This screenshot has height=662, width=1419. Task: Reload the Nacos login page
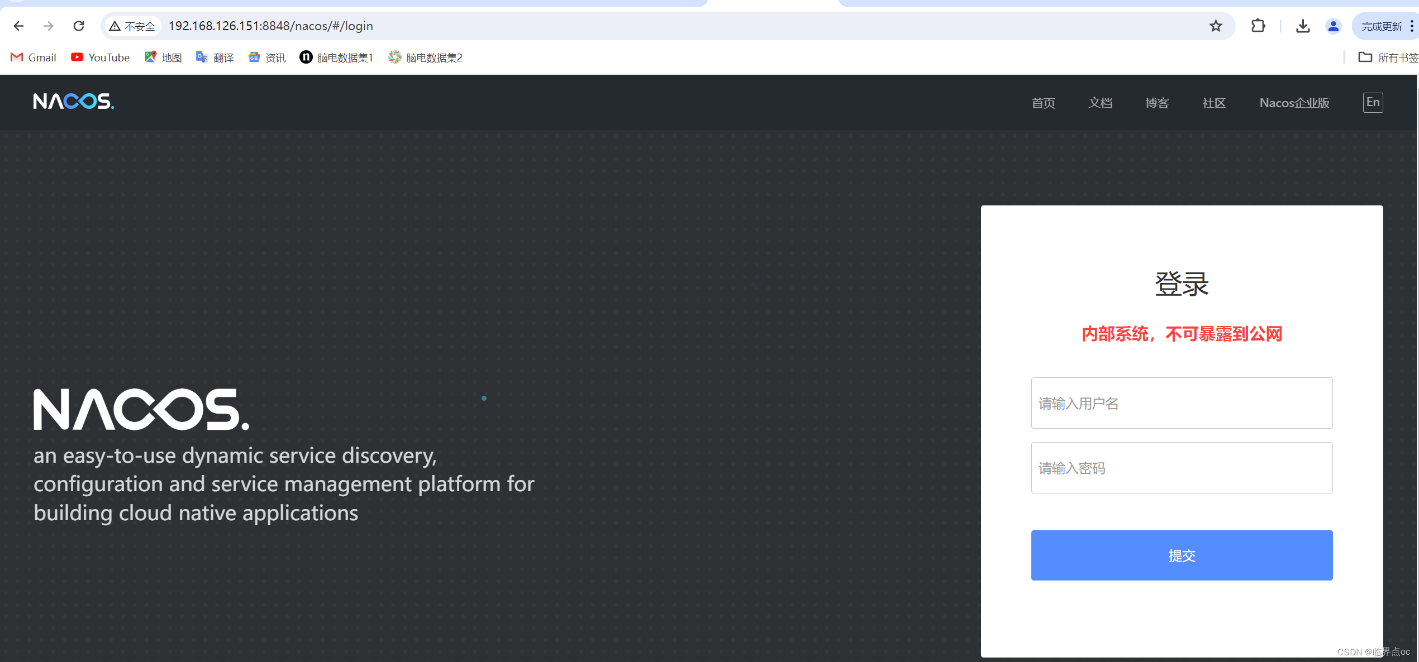[x=79, y=26]
